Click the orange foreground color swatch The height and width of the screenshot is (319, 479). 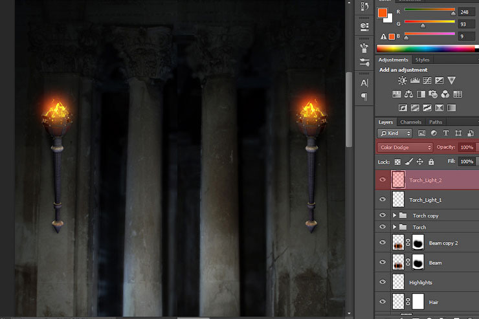(x=383, y=12)
